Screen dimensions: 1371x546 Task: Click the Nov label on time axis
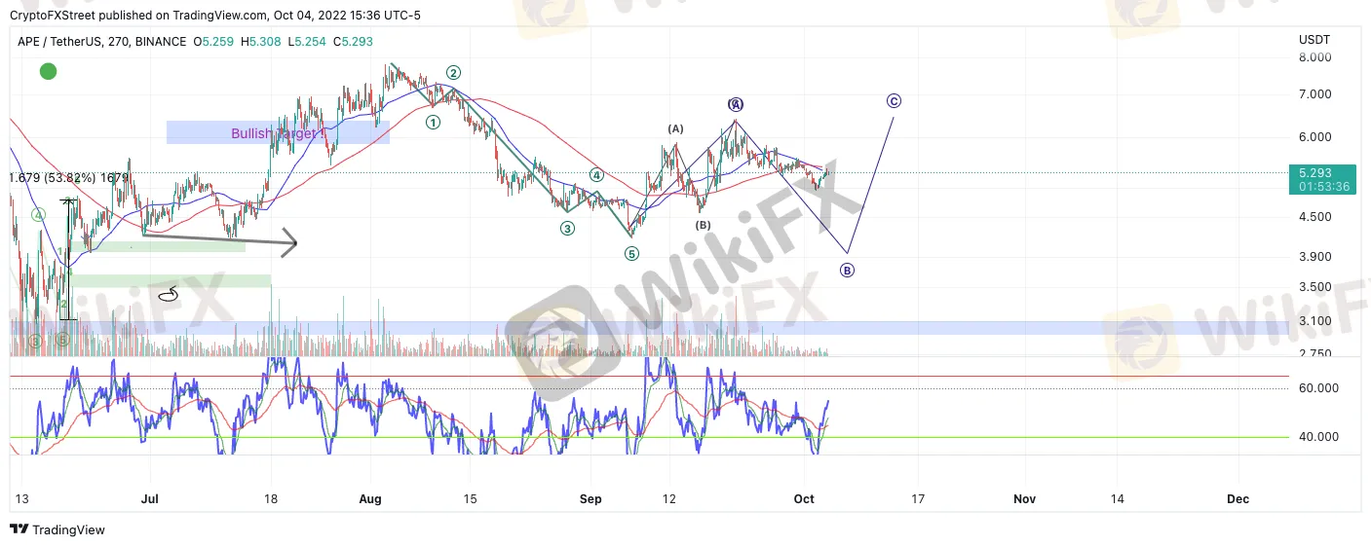(x=1024, y=499)
